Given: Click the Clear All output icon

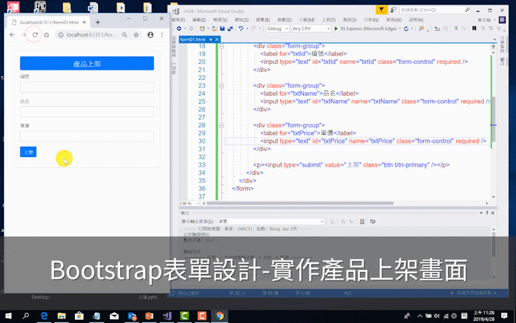Looking at the screenshot, I should tap(362, 222).
